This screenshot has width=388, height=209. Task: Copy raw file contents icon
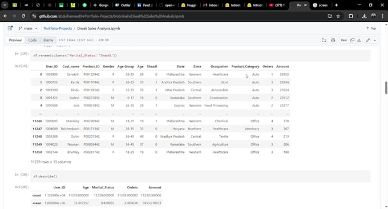[x=352, y=40]
